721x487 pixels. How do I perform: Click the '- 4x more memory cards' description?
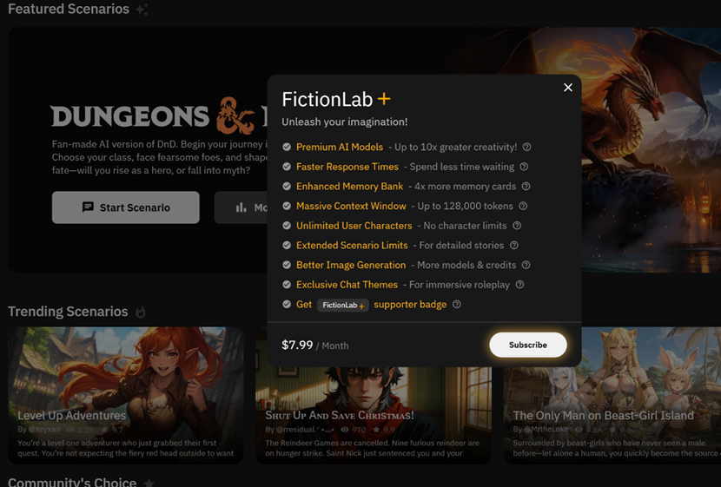tap(462, 186)
